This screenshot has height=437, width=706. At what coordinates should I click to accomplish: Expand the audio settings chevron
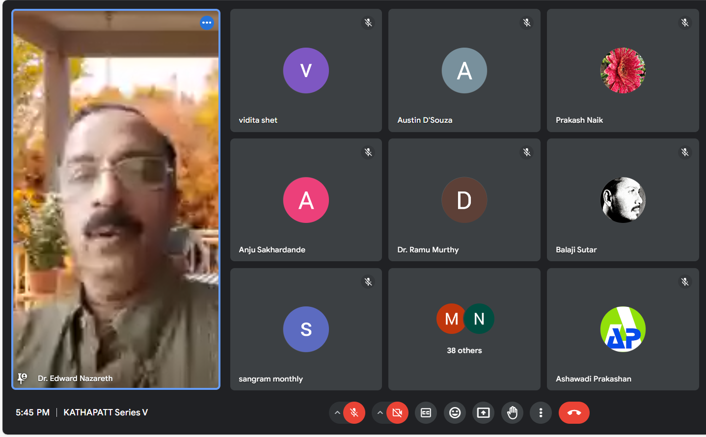pyautogui.click(x=337, y=413)
